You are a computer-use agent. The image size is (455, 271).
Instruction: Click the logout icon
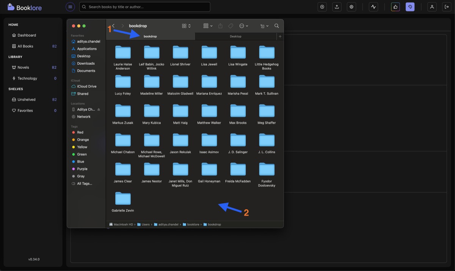(447, 6)
